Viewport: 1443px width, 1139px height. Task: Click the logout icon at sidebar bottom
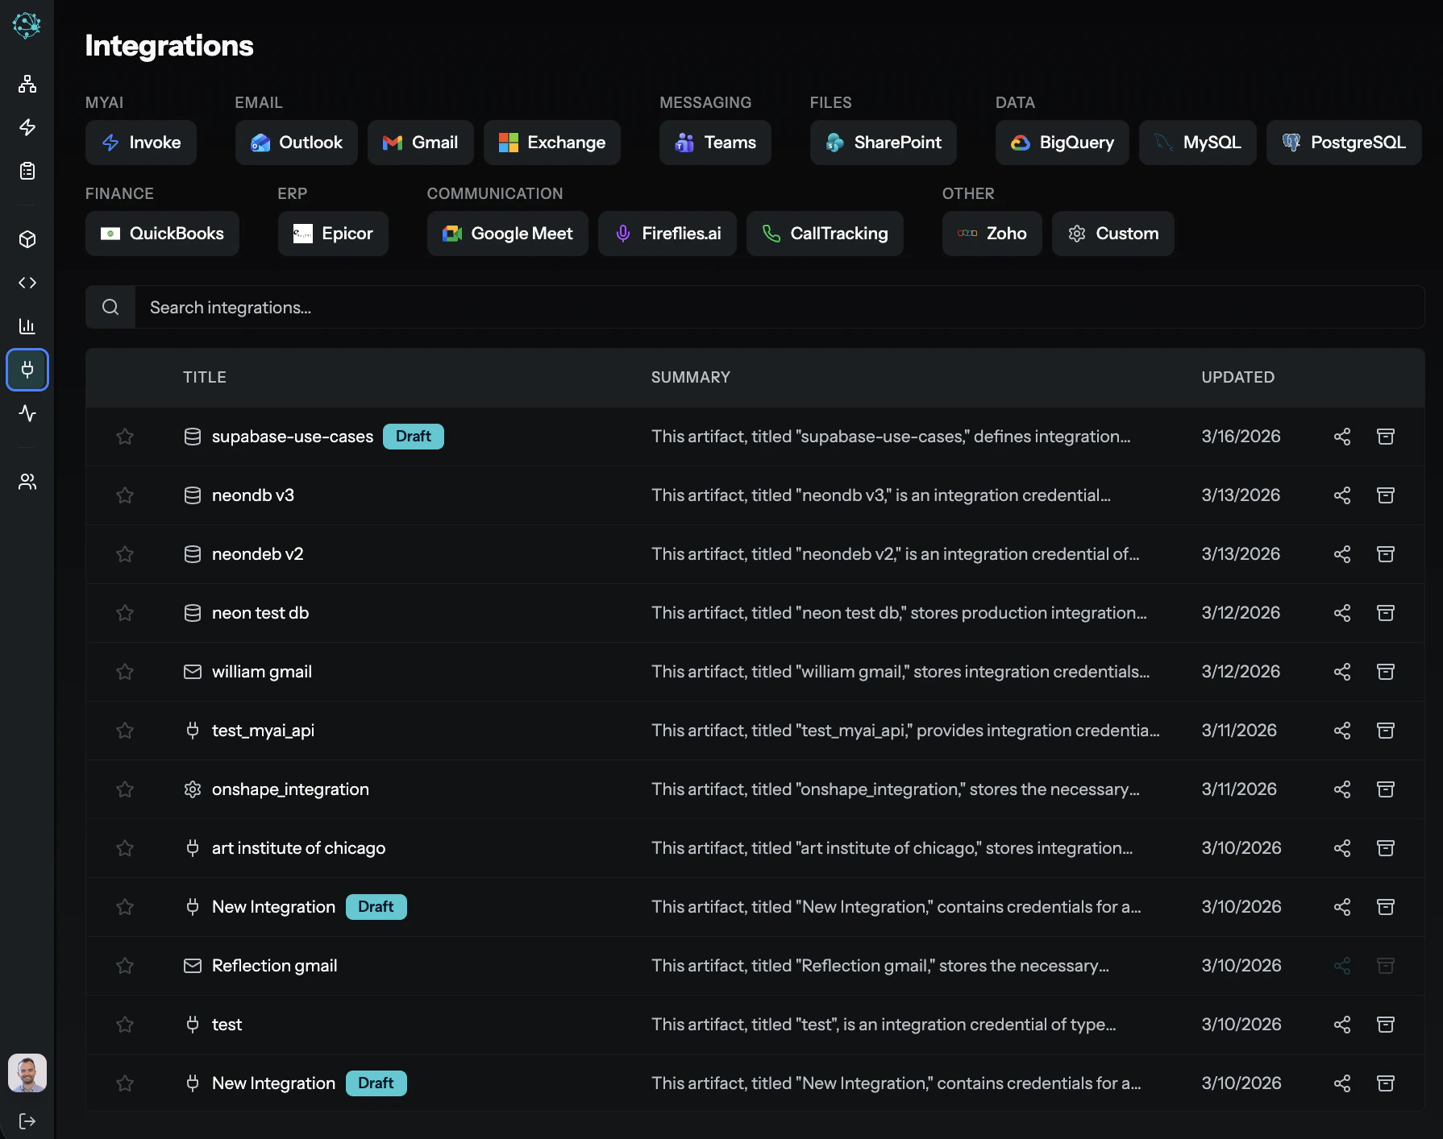[x=27, y=1120]
